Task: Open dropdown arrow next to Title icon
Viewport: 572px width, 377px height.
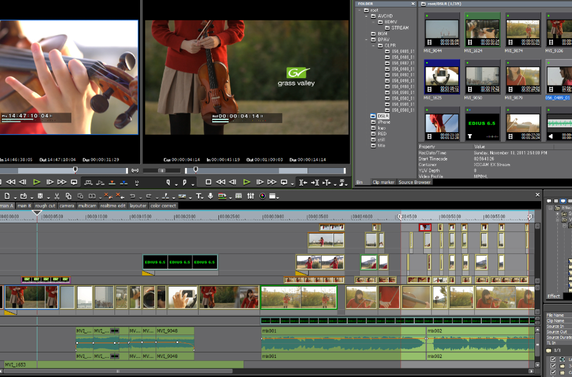Action: pos(204,198)
